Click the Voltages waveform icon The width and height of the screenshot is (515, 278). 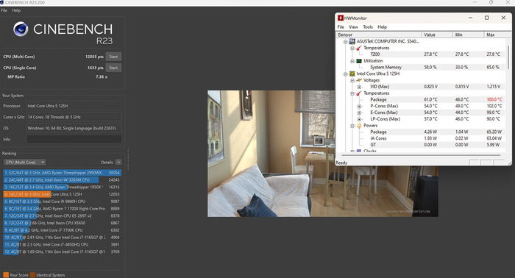pos(359,80)
